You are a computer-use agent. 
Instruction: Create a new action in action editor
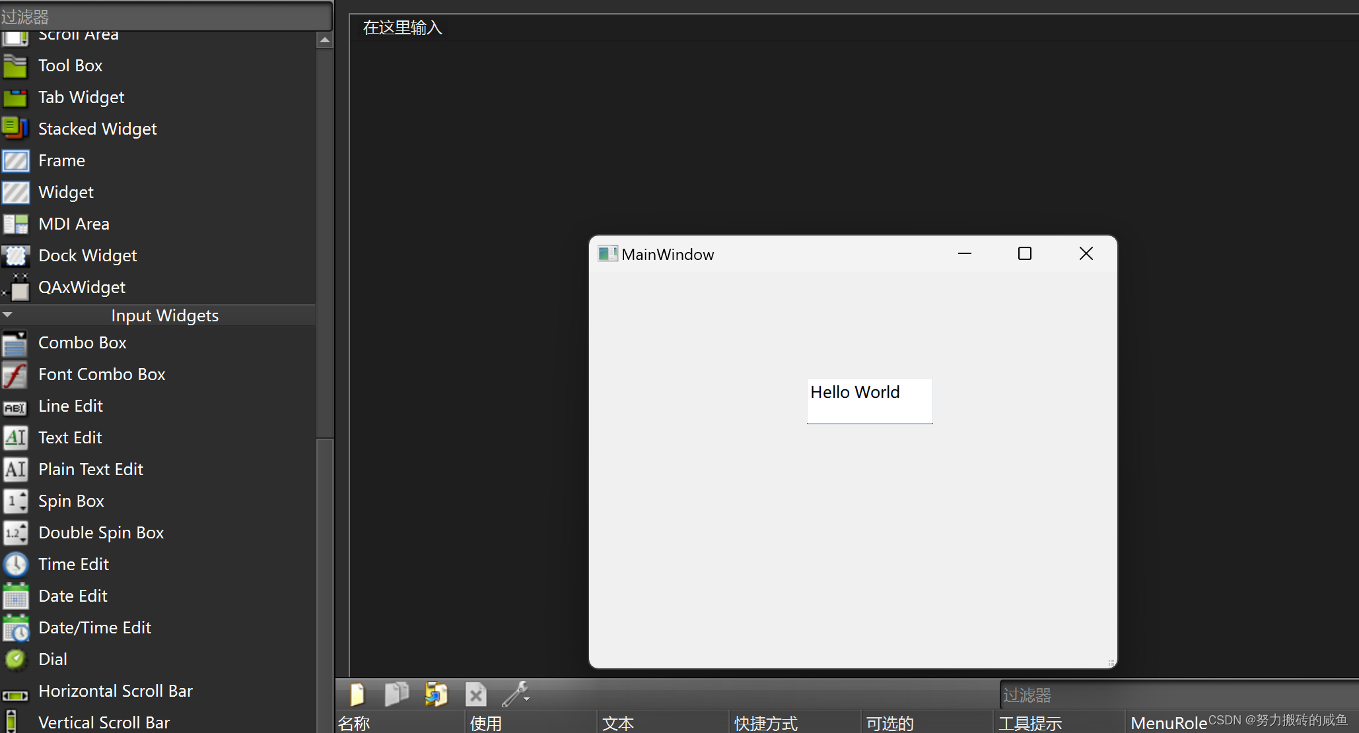pos(357,694)
